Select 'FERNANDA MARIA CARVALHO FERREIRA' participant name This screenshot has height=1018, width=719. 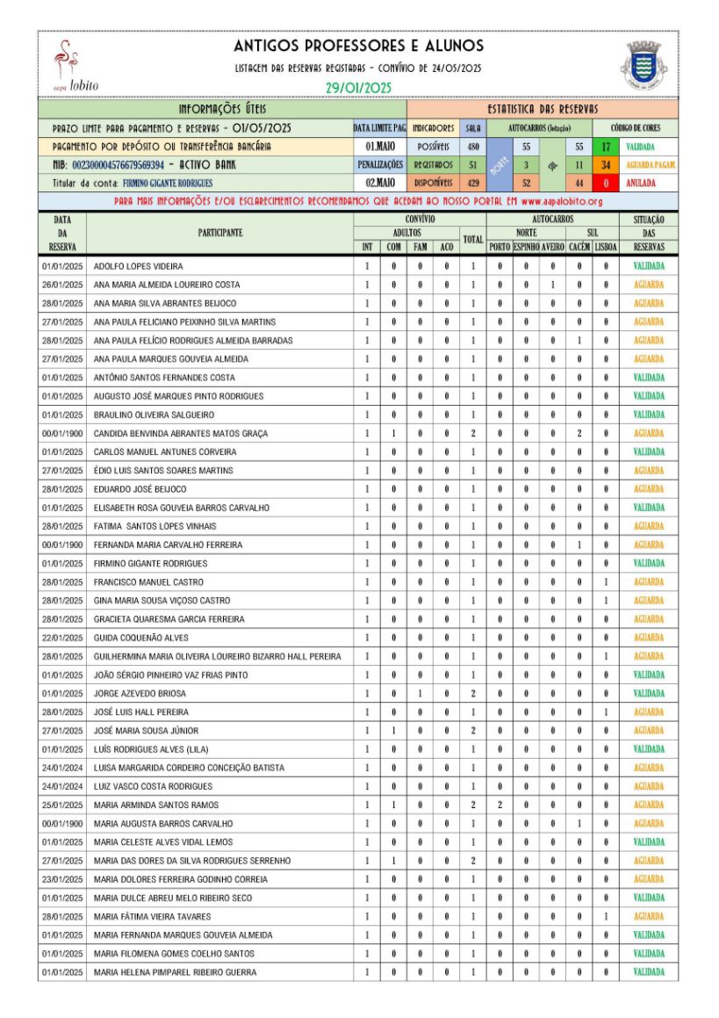[x=168, y=545]
